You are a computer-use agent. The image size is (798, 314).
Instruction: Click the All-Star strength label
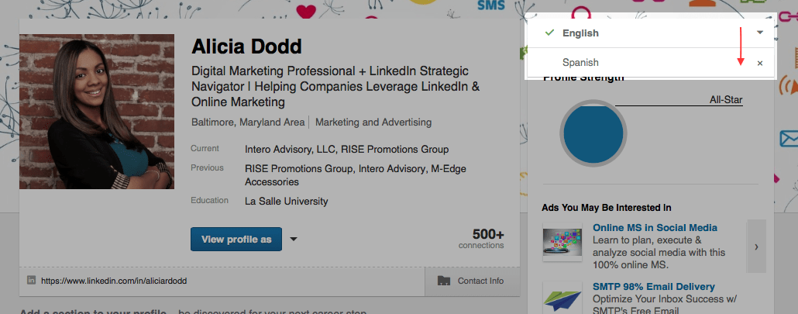tap(726, 100)
